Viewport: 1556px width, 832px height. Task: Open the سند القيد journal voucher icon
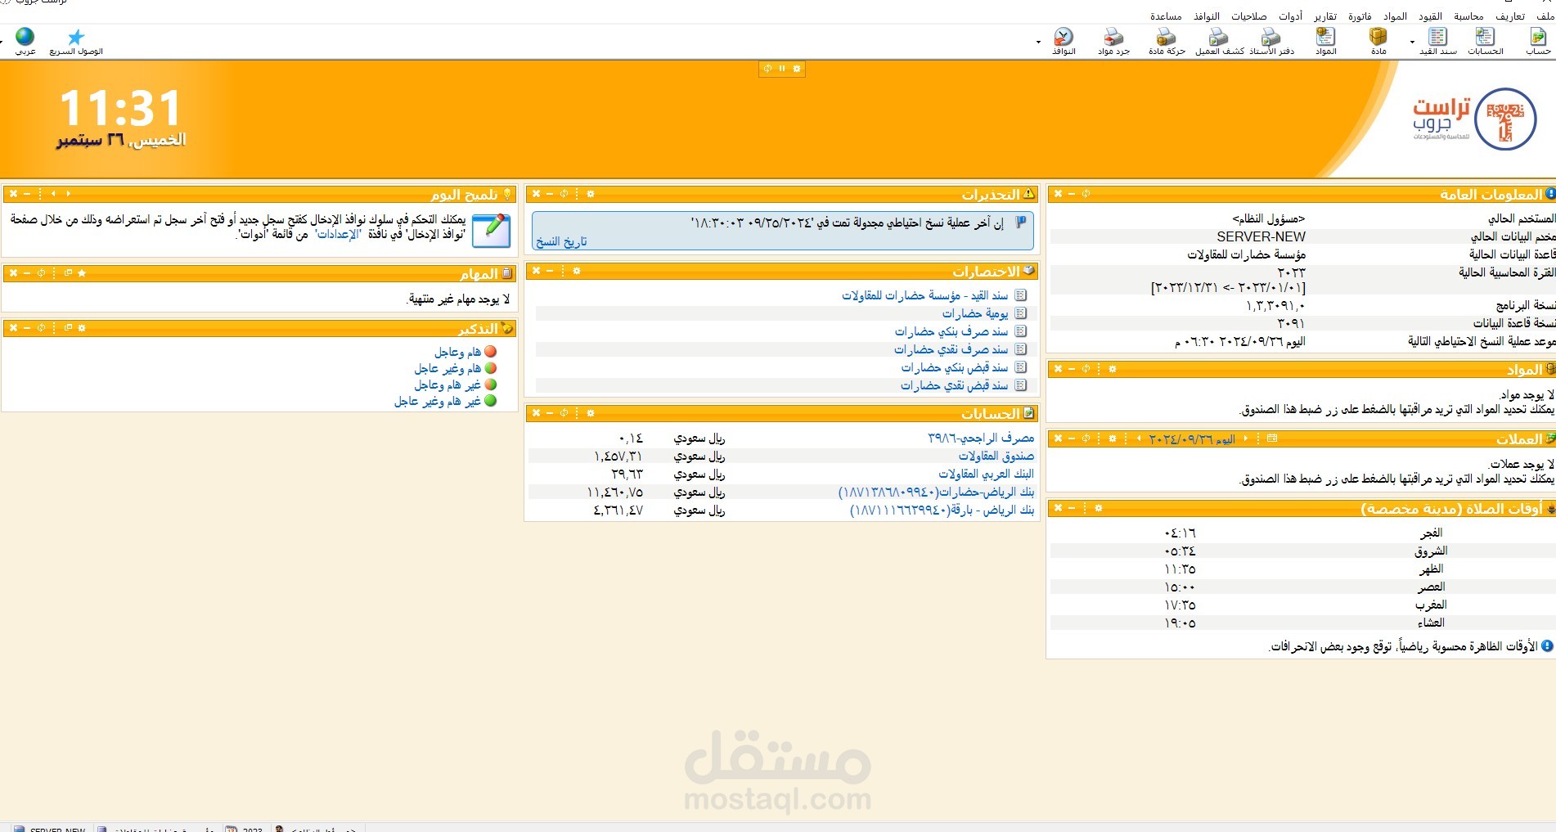point(1437,41)
